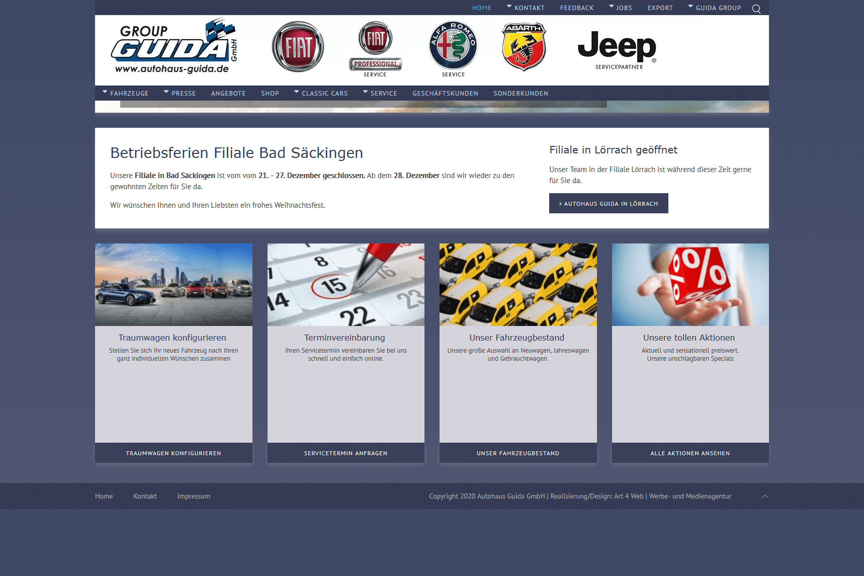
Task: Expand the Classic Cars dropdown
Action: (x=321, y=94)
